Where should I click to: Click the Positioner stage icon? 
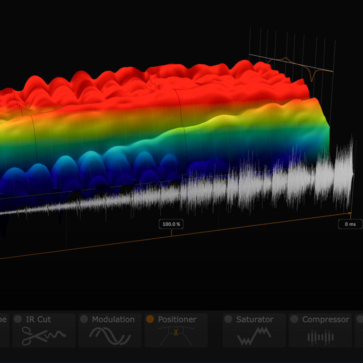coord(176,336)
